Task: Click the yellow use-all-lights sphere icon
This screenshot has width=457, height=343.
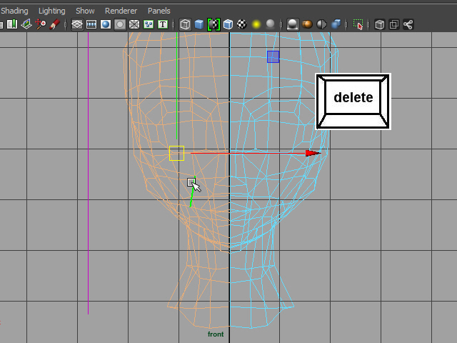Action: 256,24
